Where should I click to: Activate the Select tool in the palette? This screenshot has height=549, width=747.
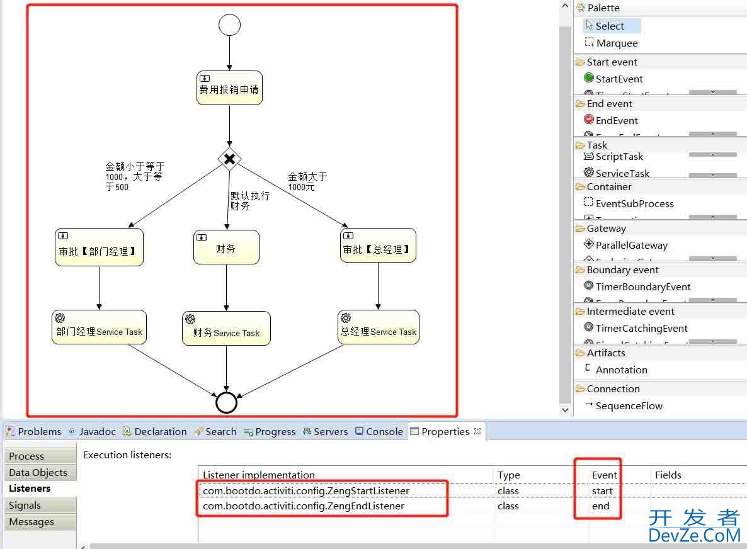(609, 26)
